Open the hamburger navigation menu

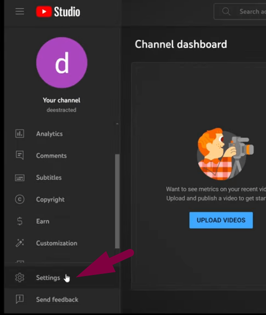(20, 11)
